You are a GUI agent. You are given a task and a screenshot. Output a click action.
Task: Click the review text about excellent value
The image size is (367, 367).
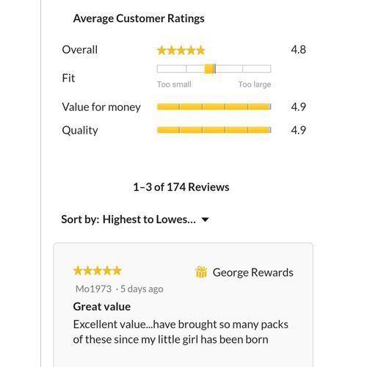click(x=181, y=332)
